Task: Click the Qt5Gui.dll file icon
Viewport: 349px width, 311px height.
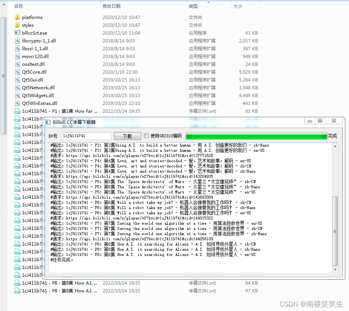Action: pos(17,80)
